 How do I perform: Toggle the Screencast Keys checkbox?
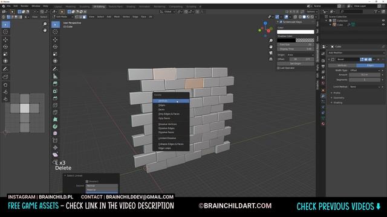(x=281, y=22)
